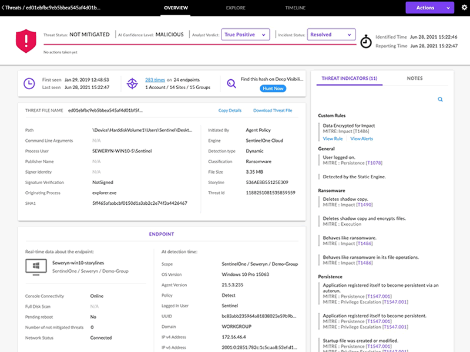Image resolution: width=470 pixels, height=352 pixels.
Task: Expand the Incident Status Resolved dropdown
Action: tap(331, 35)
